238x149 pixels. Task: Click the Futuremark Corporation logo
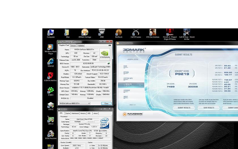pyautogui.click(x=133, y=114)
